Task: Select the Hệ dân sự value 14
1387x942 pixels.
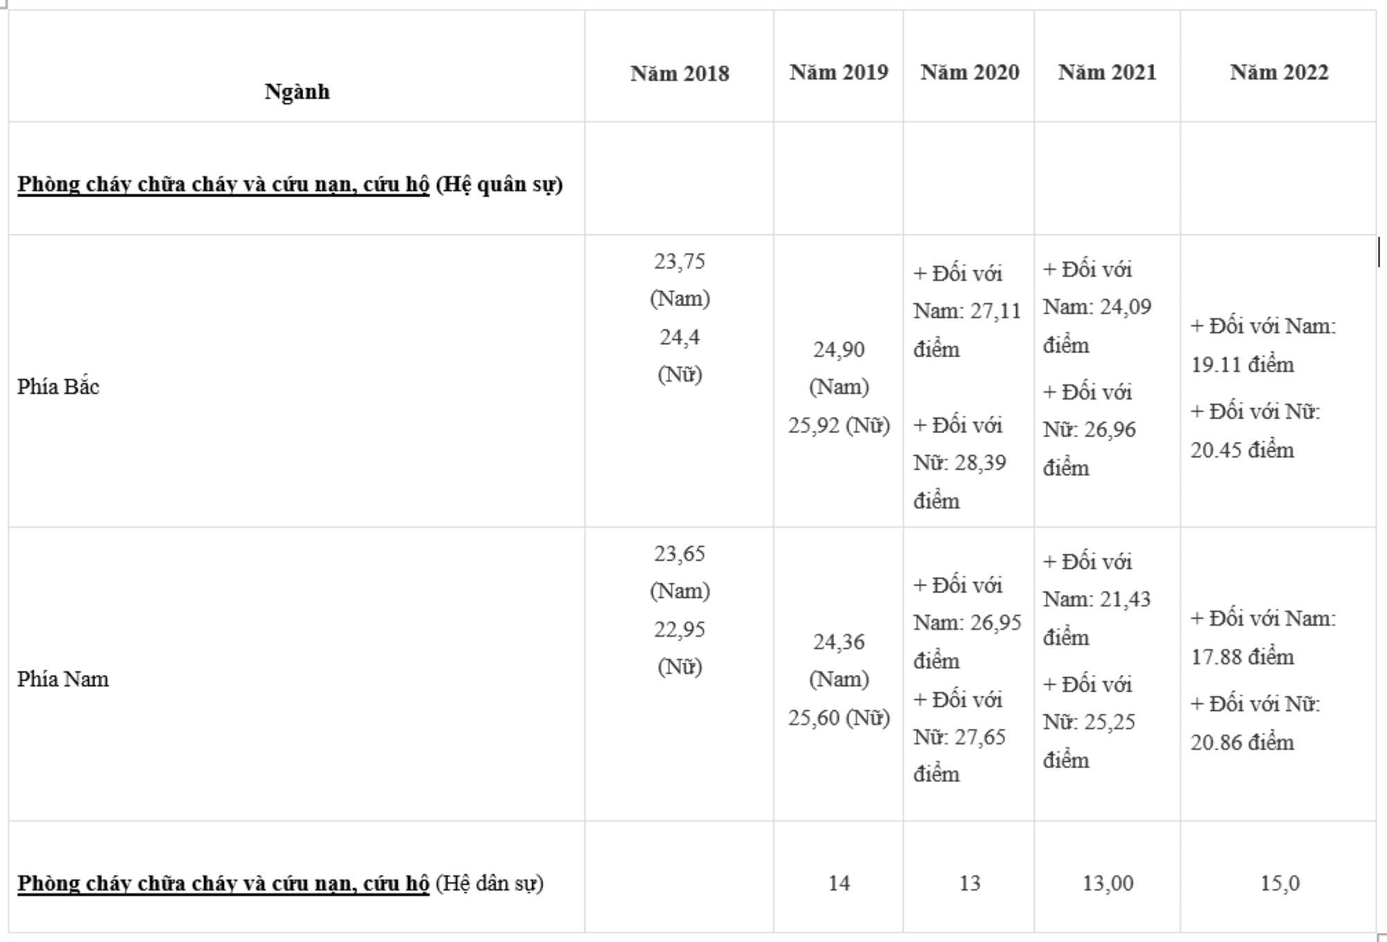Action: (x=838, y=883)
